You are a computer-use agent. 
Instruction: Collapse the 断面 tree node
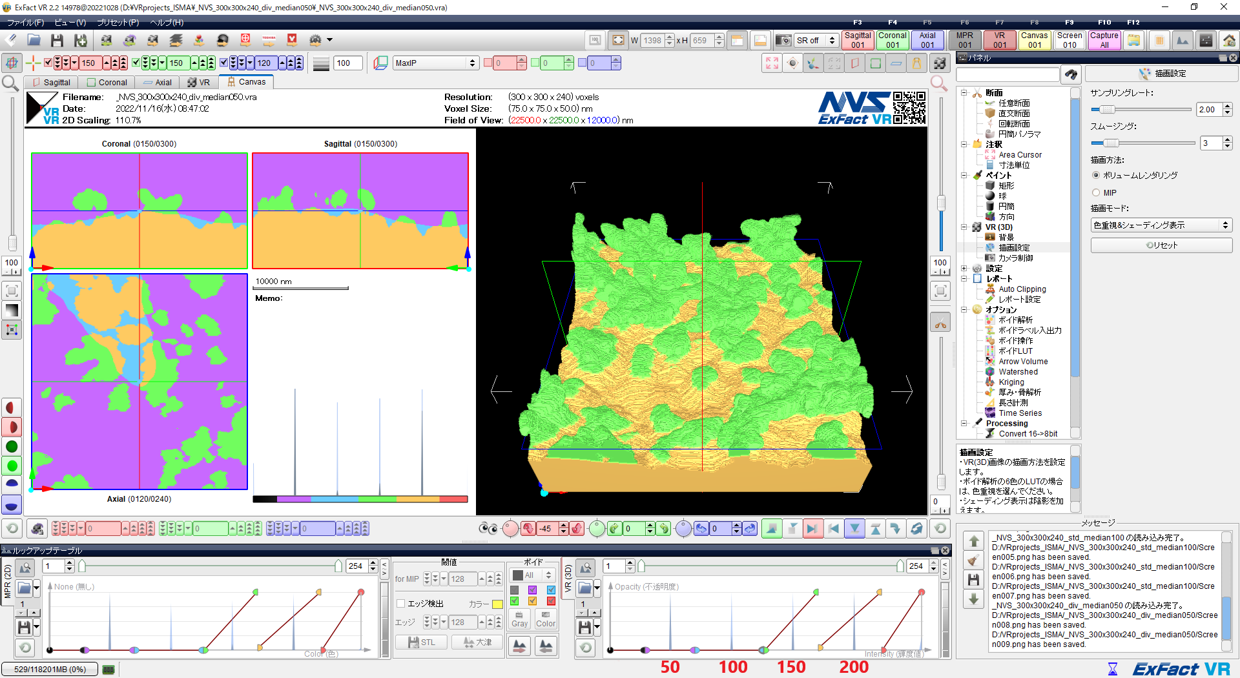pyautogui.click(x=964, y=92)
